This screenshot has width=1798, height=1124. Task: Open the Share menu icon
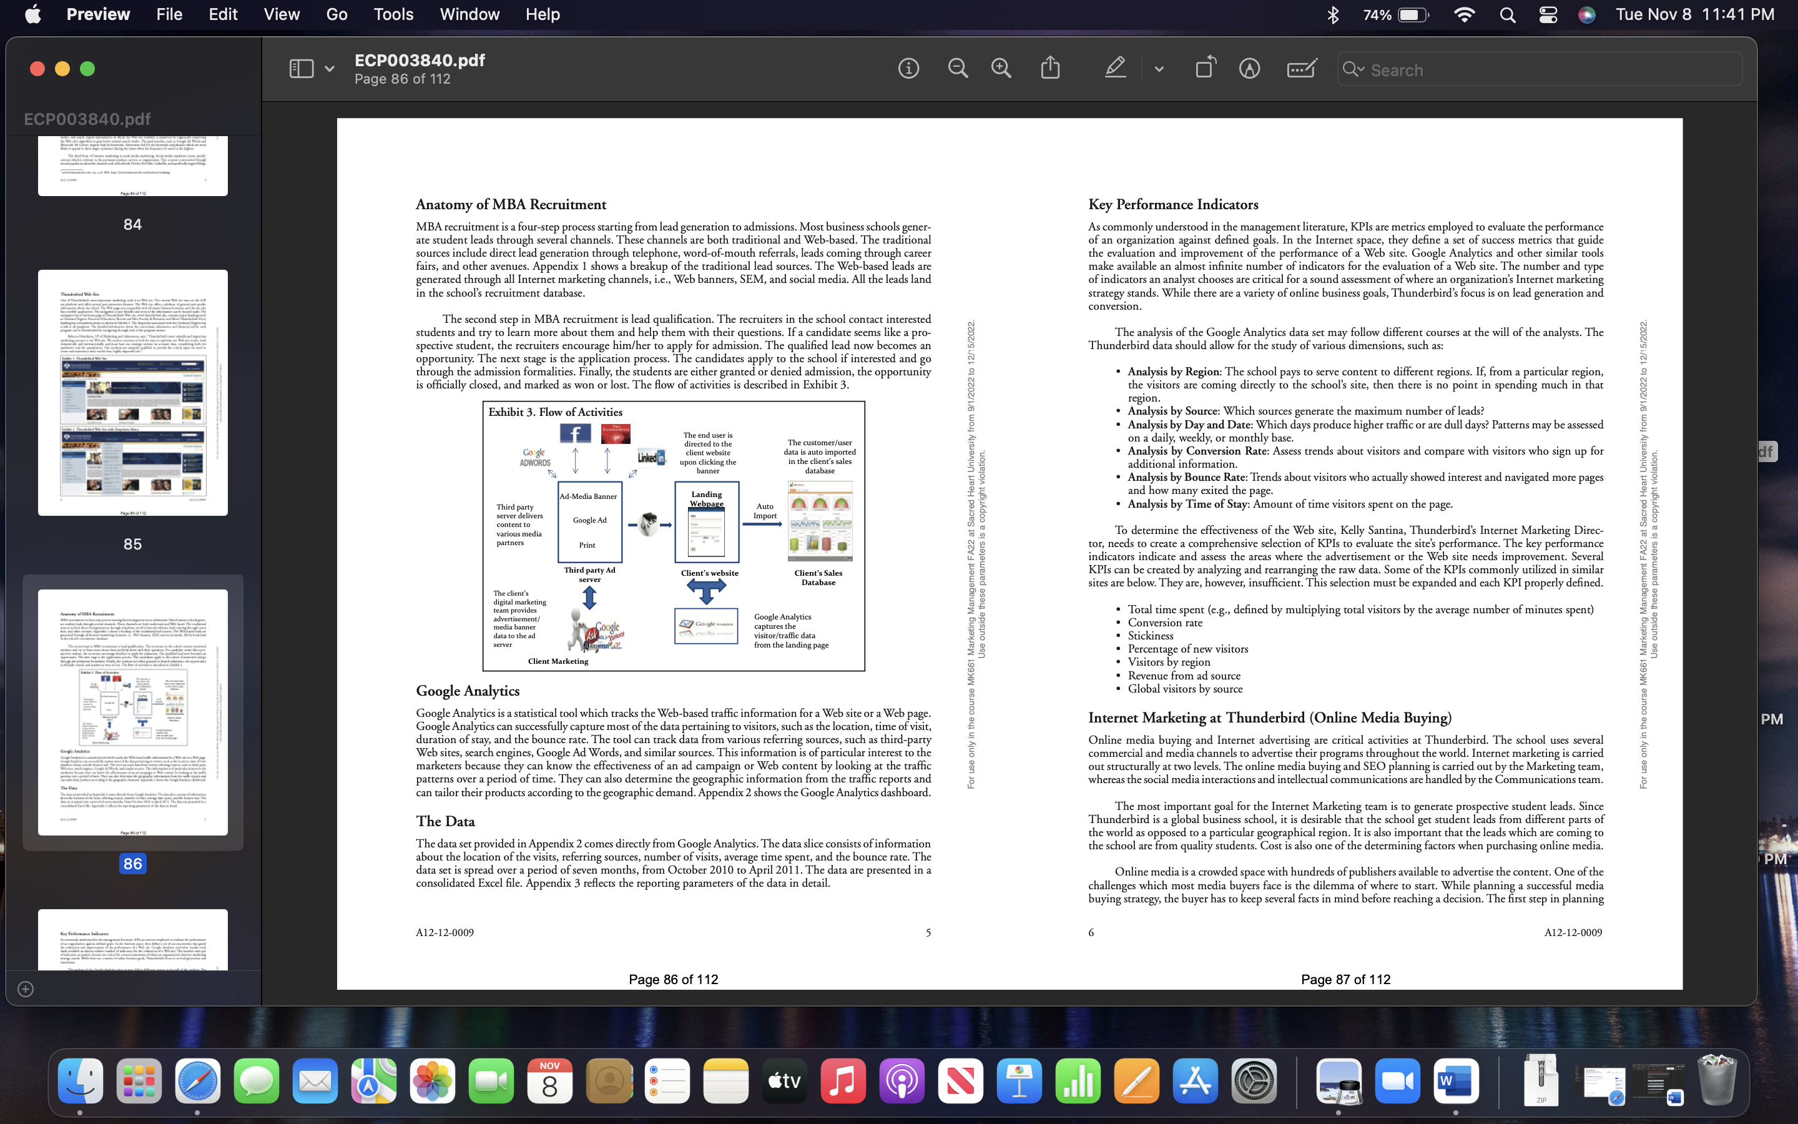click(x=1051, y=67)
